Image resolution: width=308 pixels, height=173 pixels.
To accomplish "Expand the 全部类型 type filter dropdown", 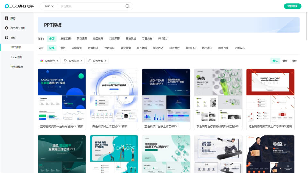I will point(98,61).
